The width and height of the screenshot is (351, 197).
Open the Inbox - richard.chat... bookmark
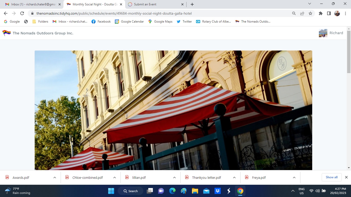click(x=70, y=22)
